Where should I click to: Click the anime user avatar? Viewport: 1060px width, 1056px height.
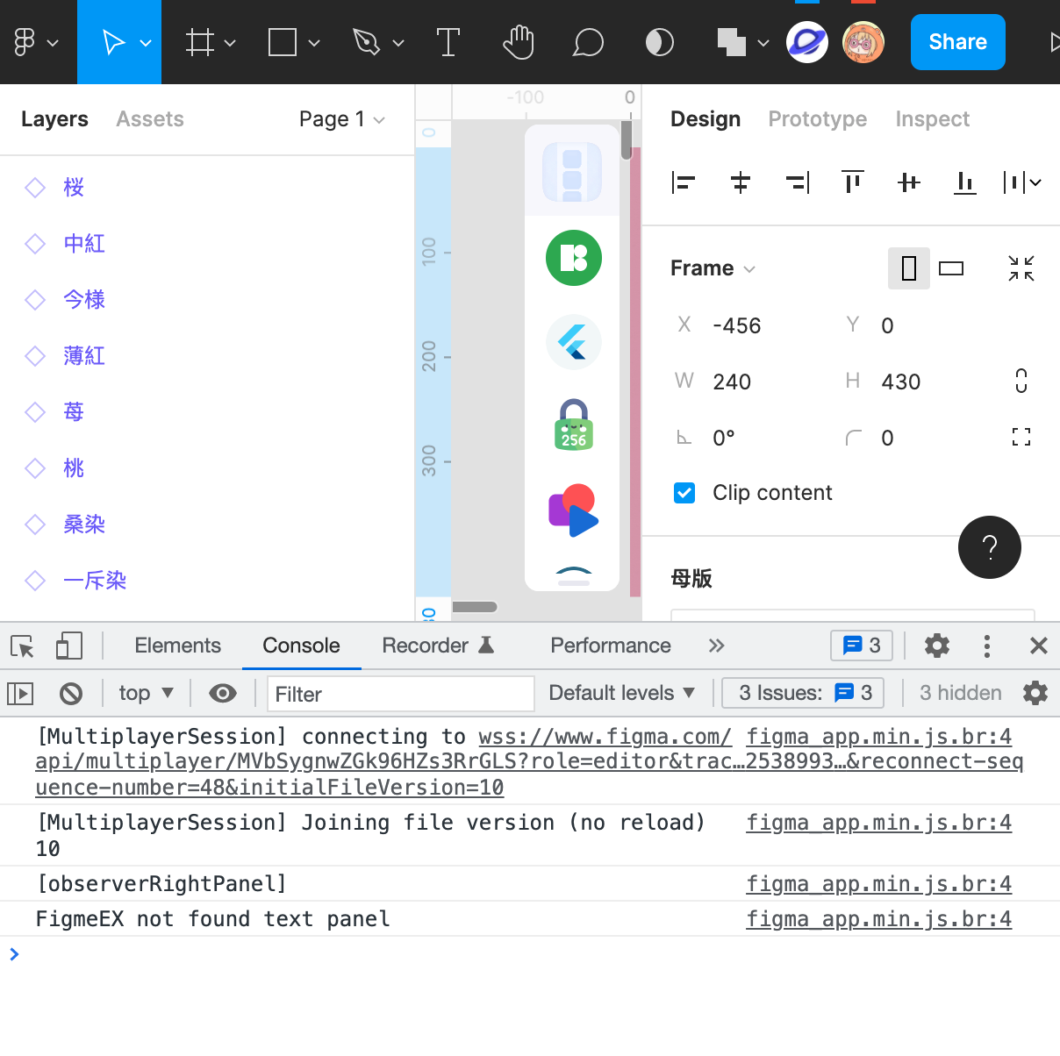click(x=863, y=42)
